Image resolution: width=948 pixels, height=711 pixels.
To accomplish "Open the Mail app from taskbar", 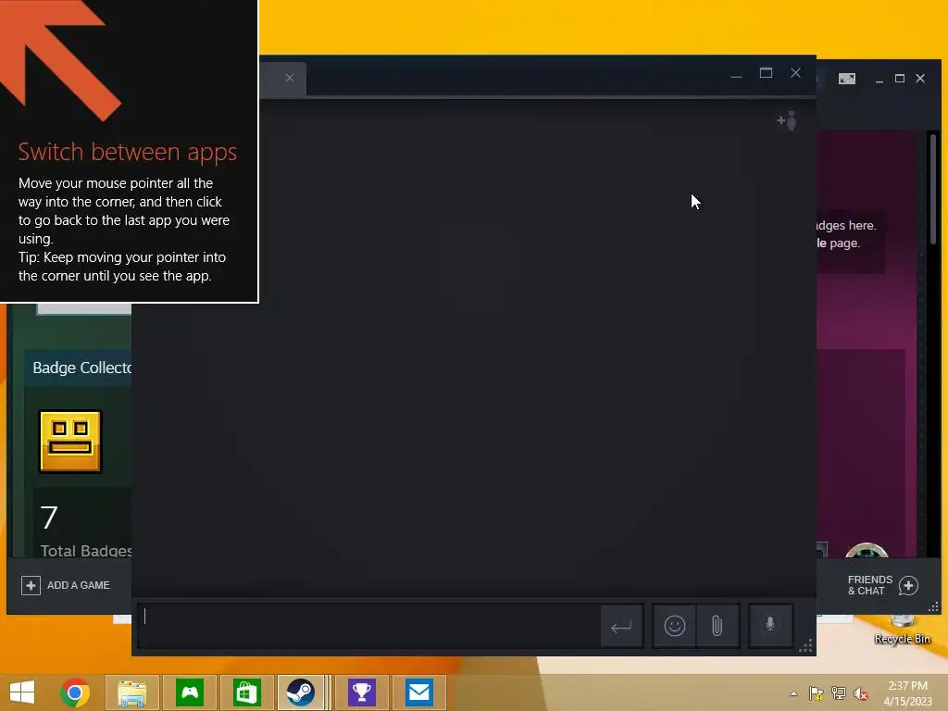I will [419, 692].
